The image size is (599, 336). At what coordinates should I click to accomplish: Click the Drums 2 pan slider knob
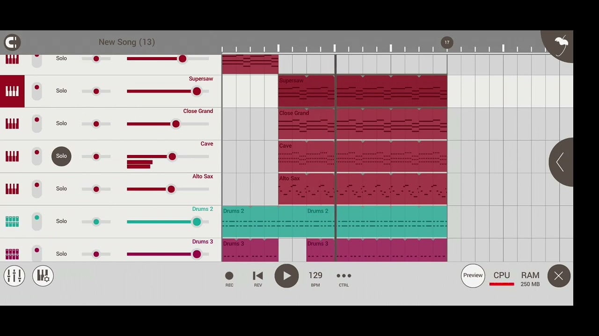click(96, 222)
